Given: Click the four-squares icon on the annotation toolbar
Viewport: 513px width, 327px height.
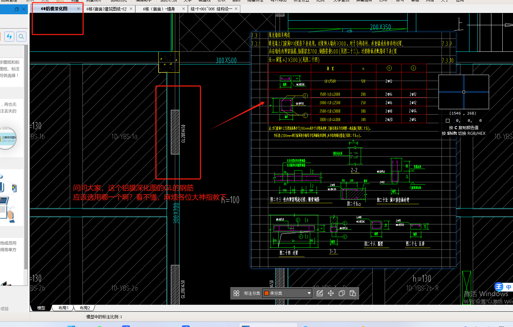Looking at the screenshot, I should click(x=236, y=293).
